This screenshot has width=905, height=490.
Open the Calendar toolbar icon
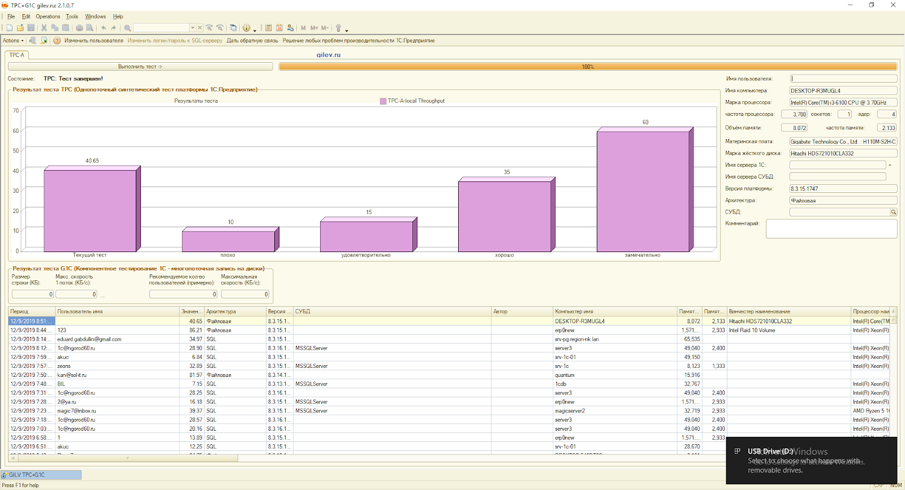point(279,28)
